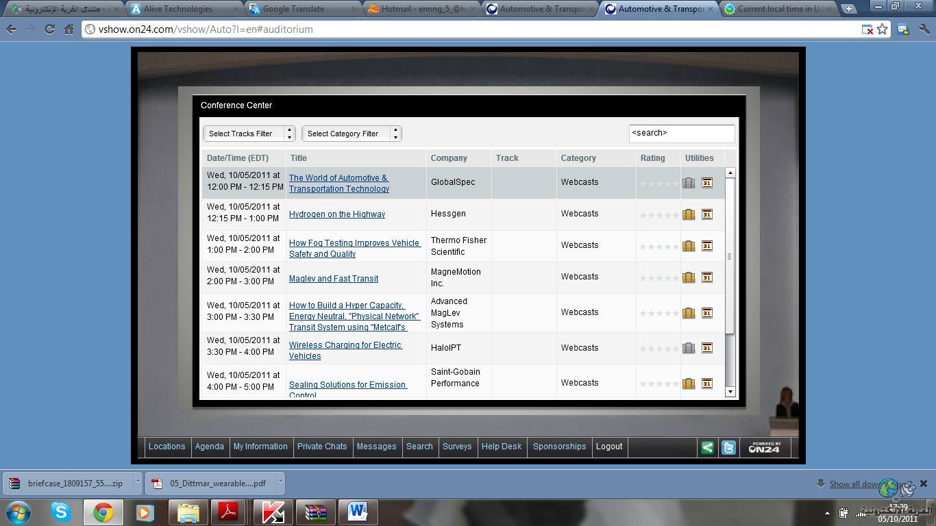Image resolution: width=936 pixels, height=526 pixels.
Task: Open Sponsorships in the bottom menu
Action: tap(559, 447)
